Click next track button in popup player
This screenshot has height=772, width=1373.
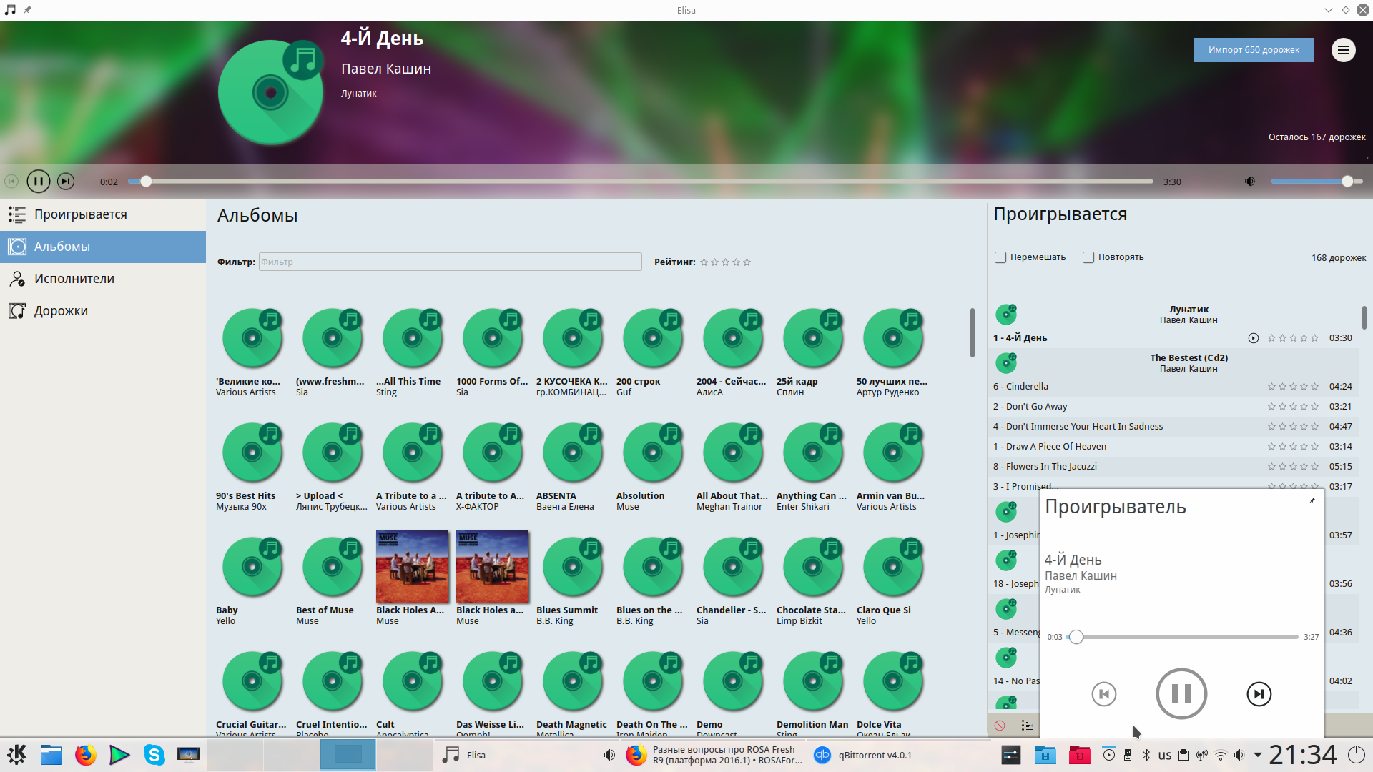pos(1259,693)
